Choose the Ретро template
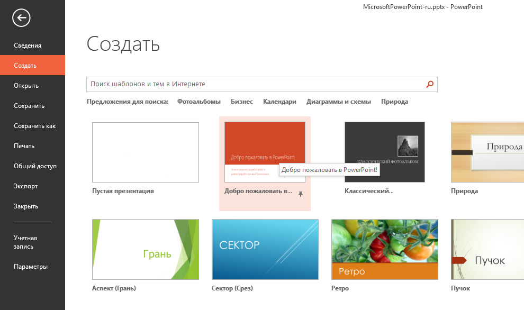This screenshot has height=310, width=524. click(384, 249)
